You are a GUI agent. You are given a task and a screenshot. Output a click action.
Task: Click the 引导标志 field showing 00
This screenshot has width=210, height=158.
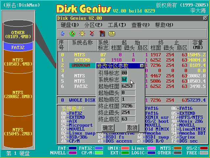click(124, 73)
